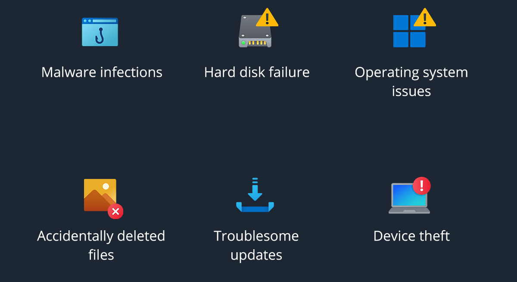Click the red exclamation badge on the laptop

tap(421, 185)
